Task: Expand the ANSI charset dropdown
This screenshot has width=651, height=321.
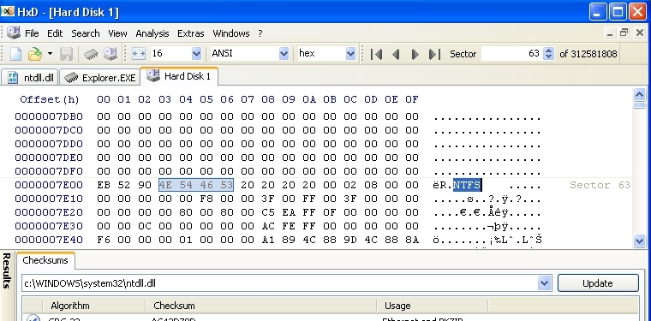Action: click(284, 53)
